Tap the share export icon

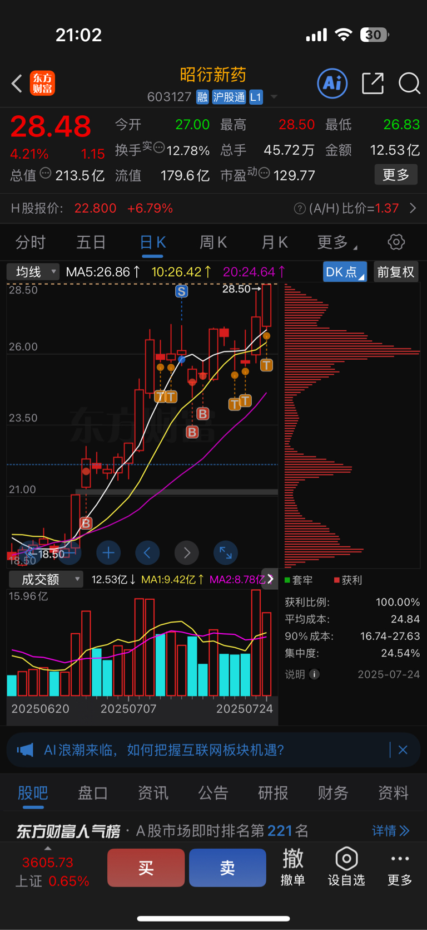click(373, 83)
